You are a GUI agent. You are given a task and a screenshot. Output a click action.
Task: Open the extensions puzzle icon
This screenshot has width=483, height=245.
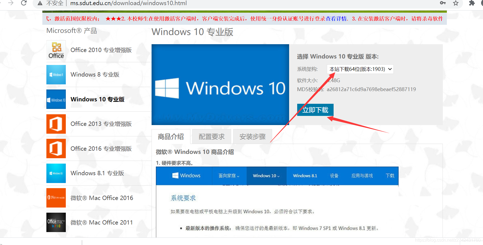point(472,3)
